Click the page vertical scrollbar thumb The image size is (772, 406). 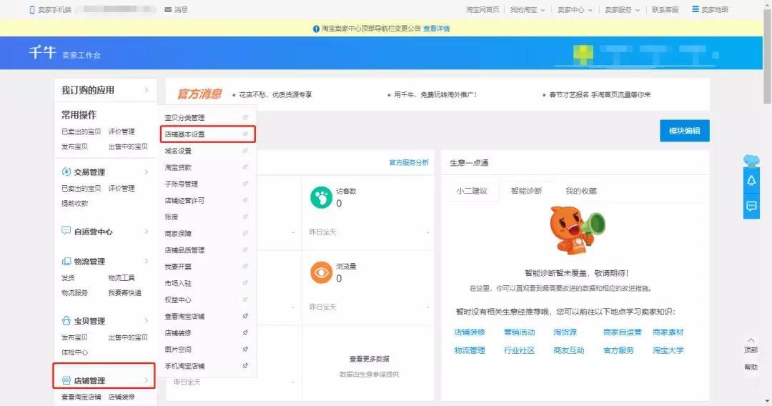767,55
